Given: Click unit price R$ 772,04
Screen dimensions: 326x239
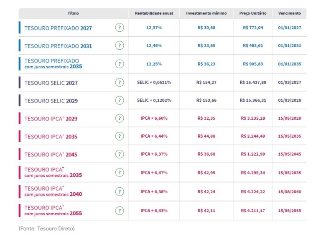Looking at the screenshot, I should coord(253,28).
